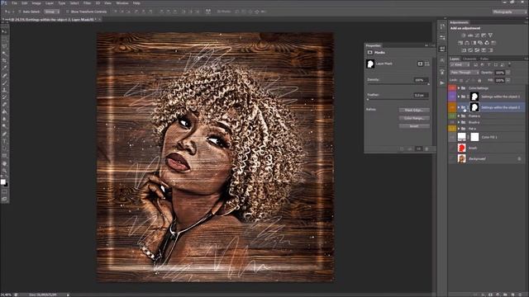Toggle visibility of Background layer
The height and width of the screenshot is (297, 529).
click(x=452, y=158)
